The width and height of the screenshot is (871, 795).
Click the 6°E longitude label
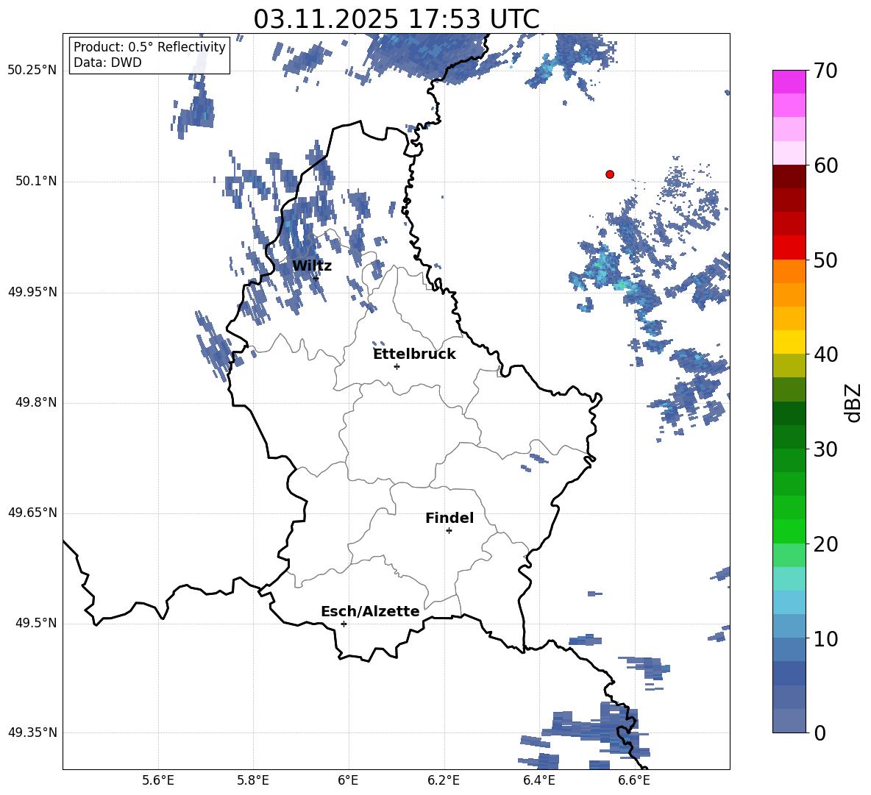[348, 780]
